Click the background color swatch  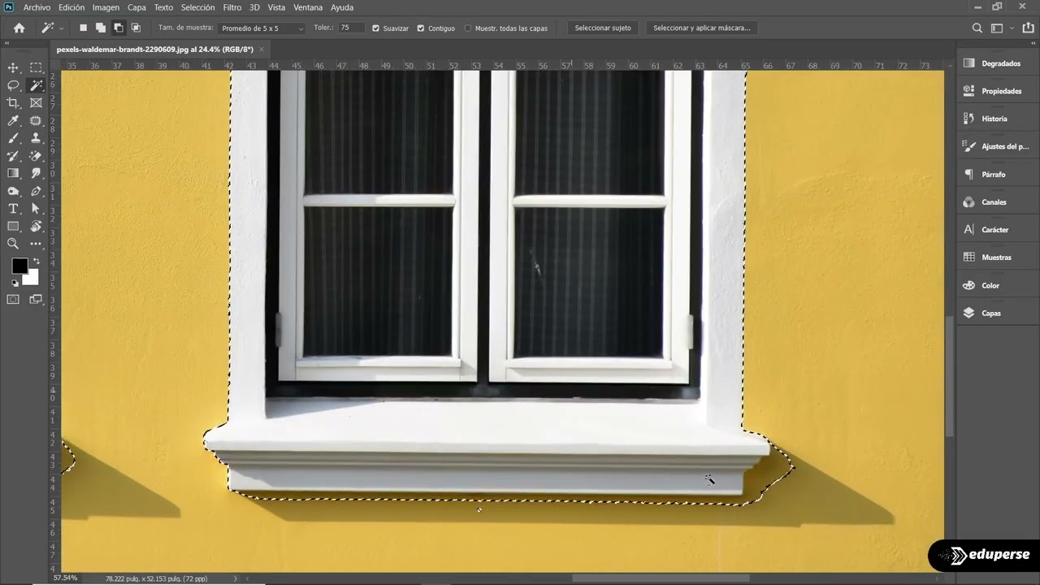coord(32,279)
